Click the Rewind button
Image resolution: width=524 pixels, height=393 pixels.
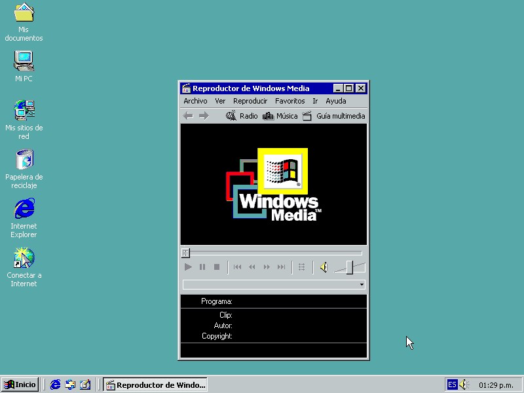click(x=252, y=267)
